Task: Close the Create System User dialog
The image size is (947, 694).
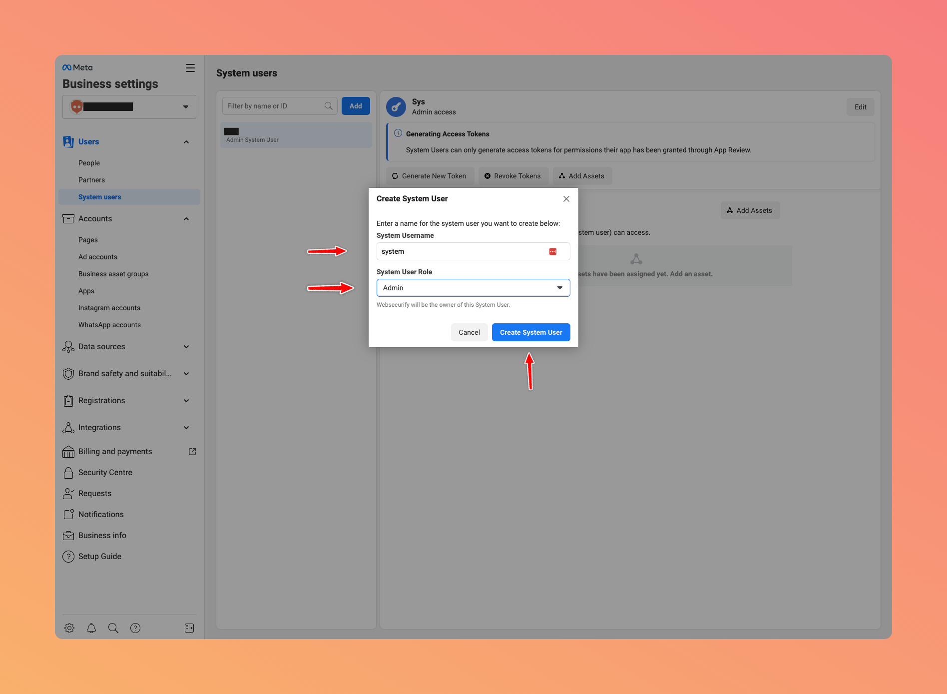Action: (x=566, y=199)
